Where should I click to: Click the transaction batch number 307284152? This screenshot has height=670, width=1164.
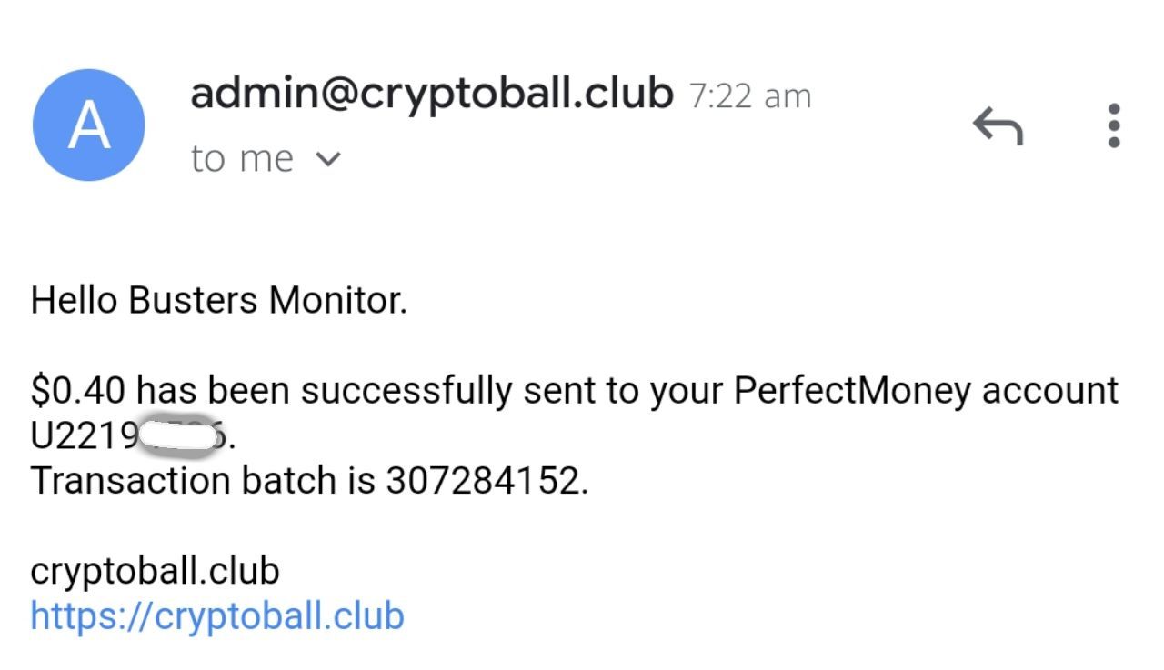486,480
